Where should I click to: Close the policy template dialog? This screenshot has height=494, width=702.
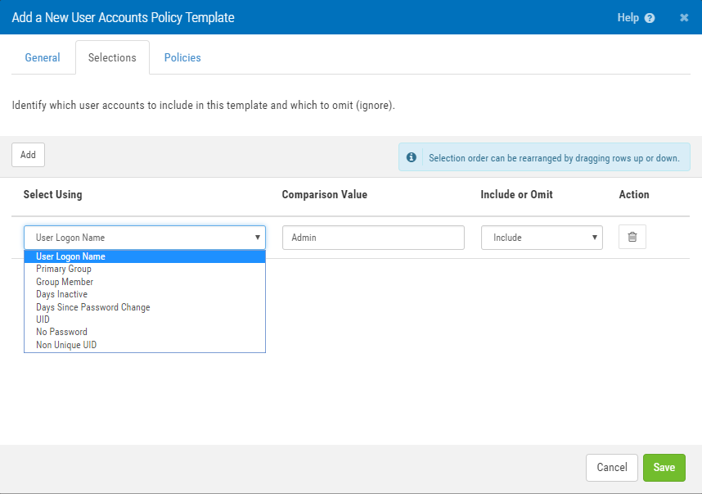684,18
